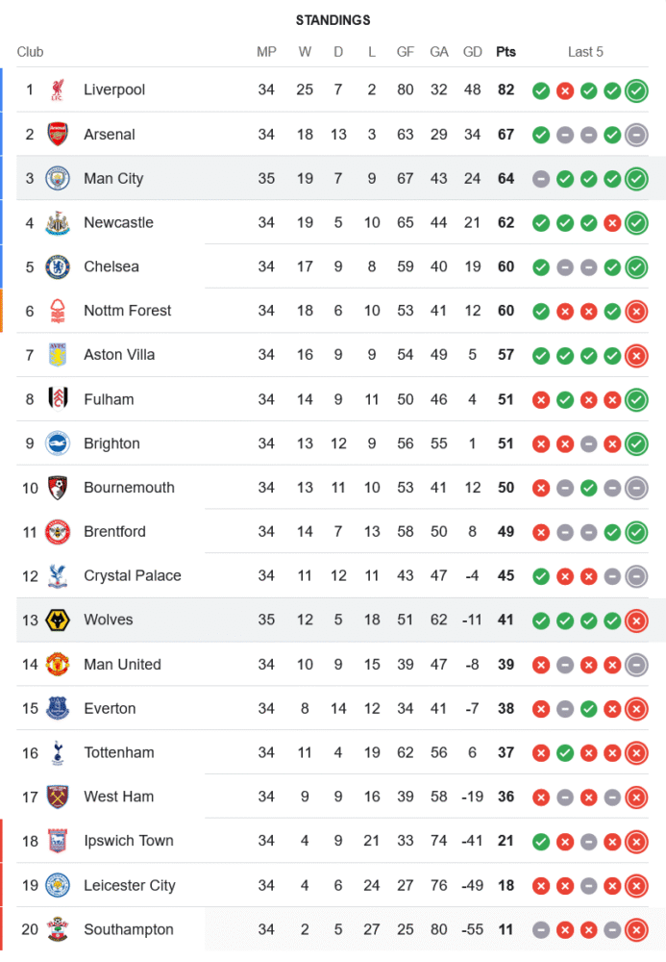Viewport: 666px width, 962px height.
Task: Click the Liverpool club crest
Action: point(58,90)
